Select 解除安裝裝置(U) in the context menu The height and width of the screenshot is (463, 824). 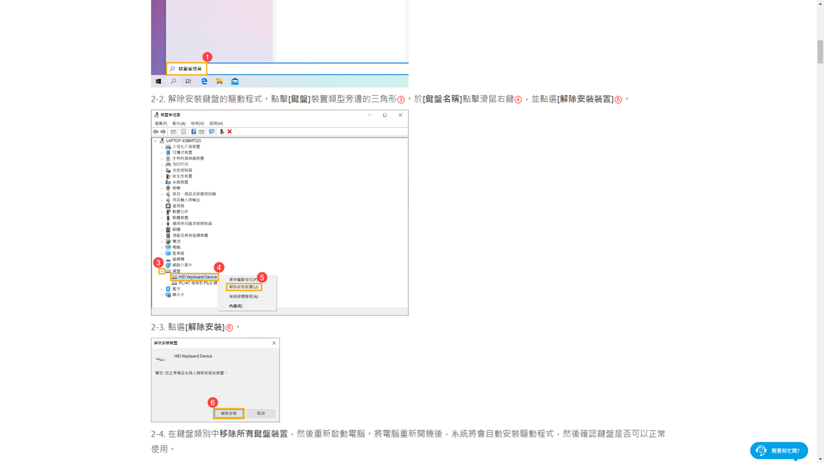pos(244,287)
